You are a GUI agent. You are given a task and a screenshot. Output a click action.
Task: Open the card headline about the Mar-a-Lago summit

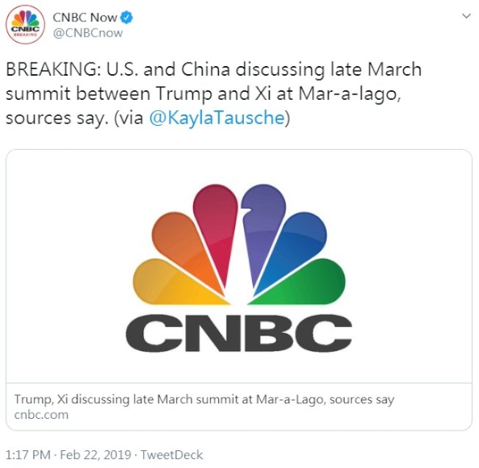click(204, 400)
